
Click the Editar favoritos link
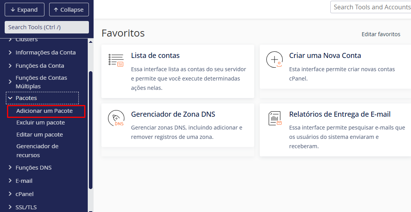point(381,34)
